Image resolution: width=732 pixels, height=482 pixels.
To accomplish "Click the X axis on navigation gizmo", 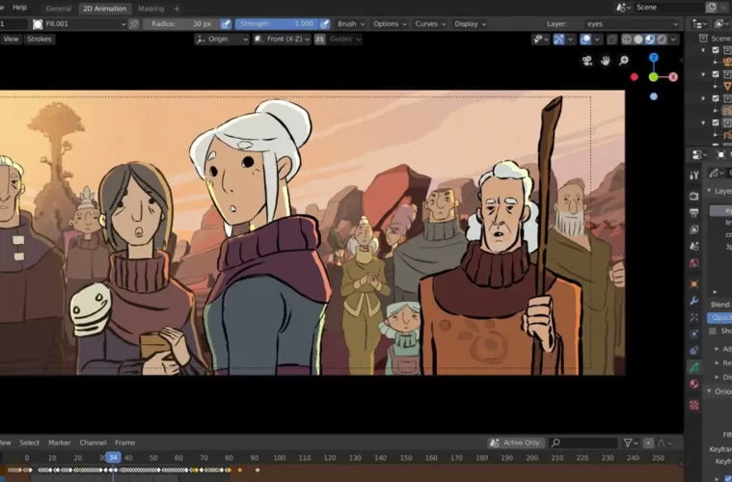I will [673, 77].
